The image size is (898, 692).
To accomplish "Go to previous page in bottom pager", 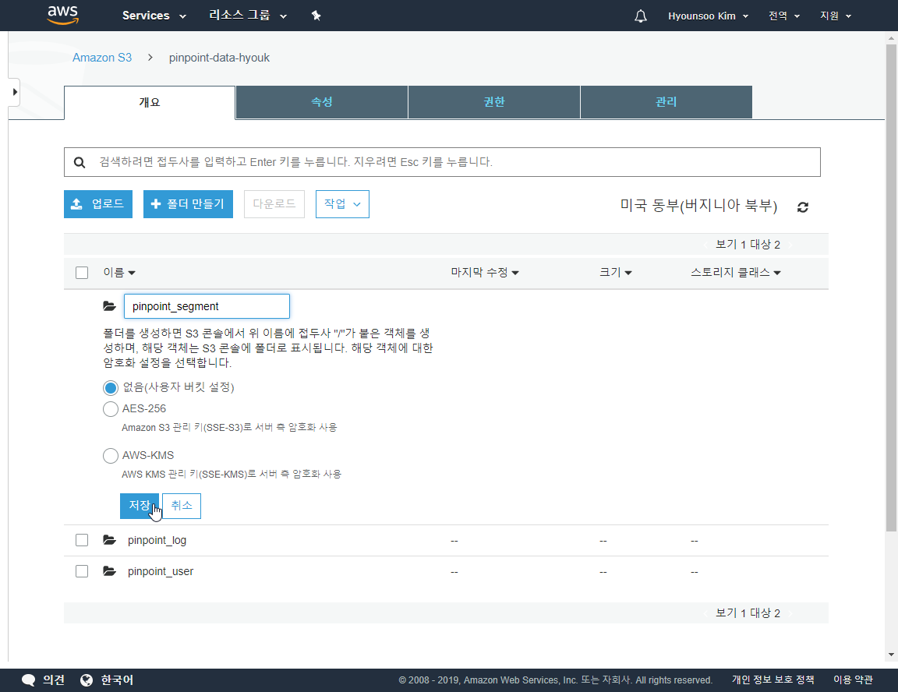I will [x=705, y=613].
